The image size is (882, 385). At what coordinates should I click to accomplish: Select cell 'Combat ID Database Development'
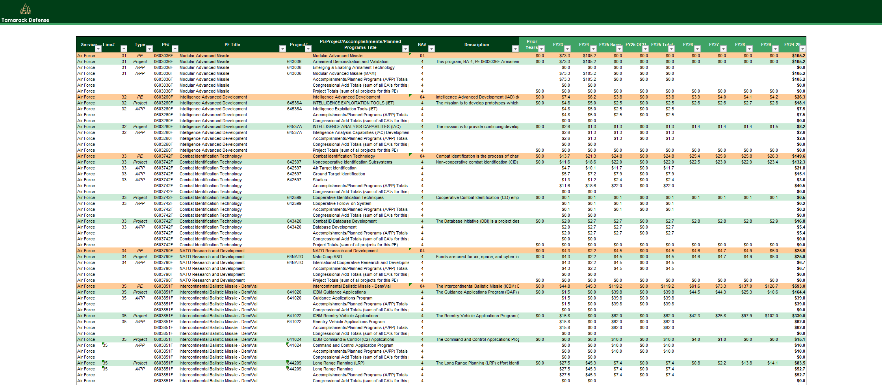point(360,221)
